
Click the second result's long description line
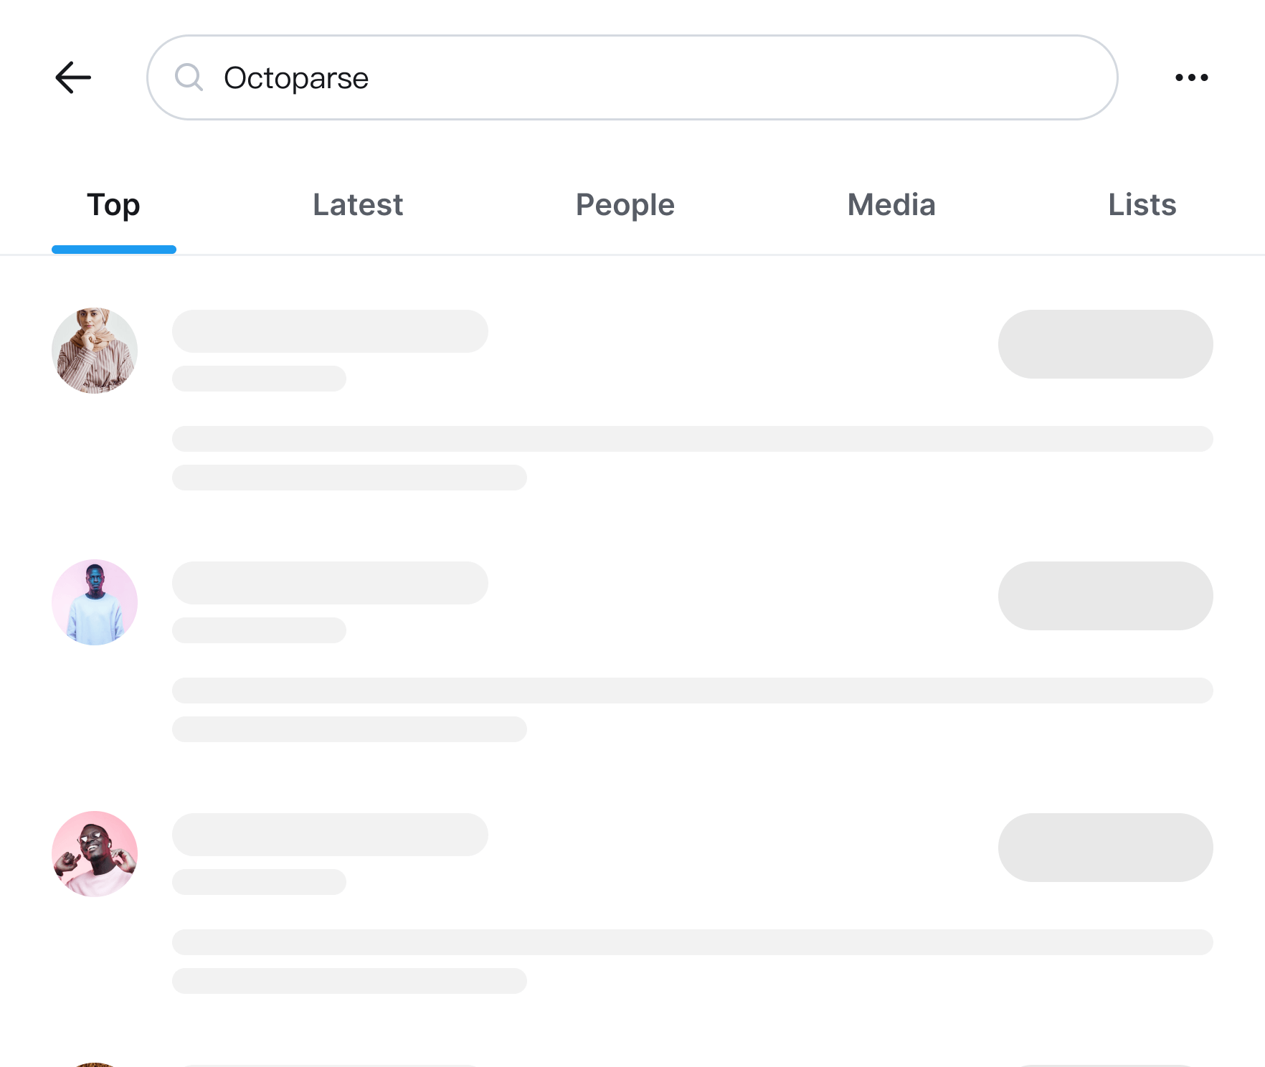[692, 691]
